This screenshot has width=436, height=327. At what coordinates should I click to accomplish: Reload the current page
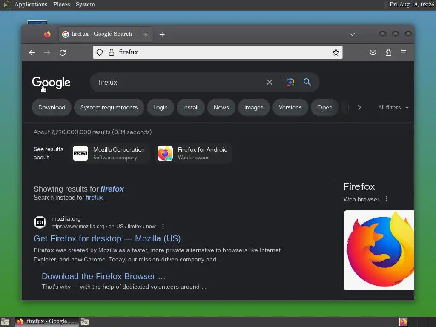[x=63, y=52]
